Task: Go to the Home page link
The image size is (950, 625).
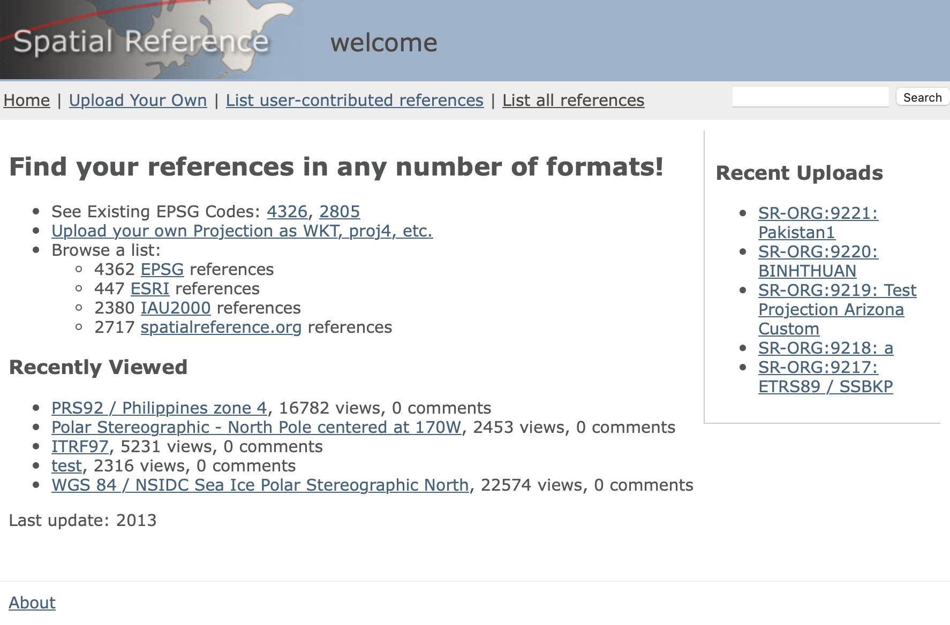Action: pyautogui.click(x=27, y=101)
